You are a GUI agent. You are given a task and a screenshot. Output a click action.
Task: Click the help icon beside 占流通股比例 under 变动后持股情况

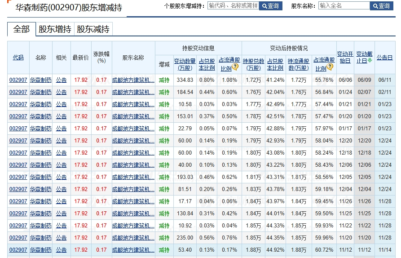click(x=330, y=67)
